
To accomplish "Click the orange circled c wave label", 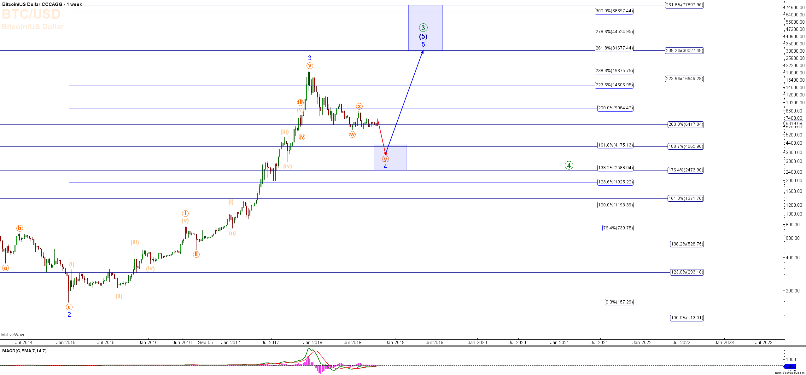I will 69,307.
